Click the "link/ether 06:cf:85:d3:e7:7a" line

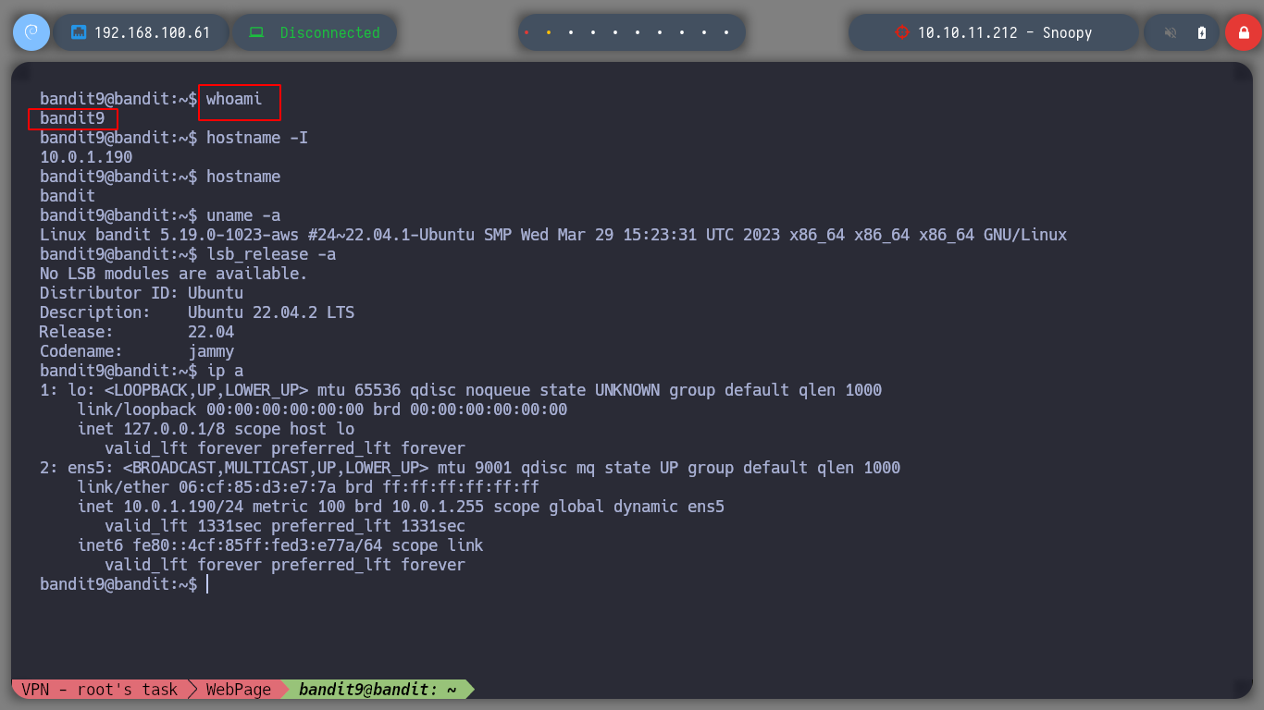[x=308, y=487]
